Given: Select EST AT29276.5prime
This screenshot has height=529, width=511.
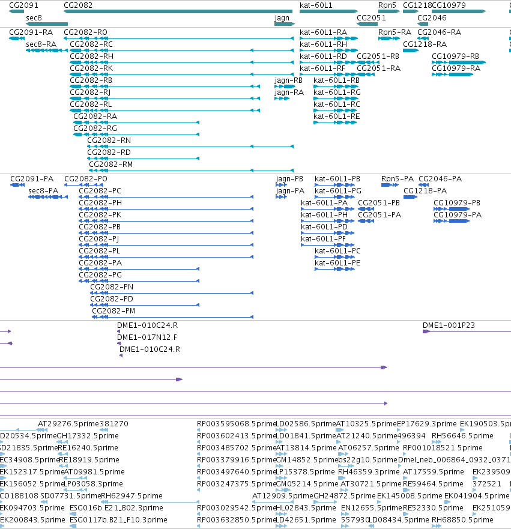Looking at the screenshot, I should tap(68, 424).
